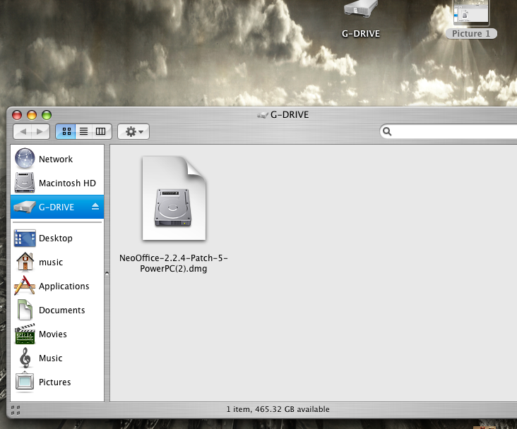Open Macintosh HD from the sidebar
The height and width of the screenshot is (429, 517).
(x=57, y=183)
